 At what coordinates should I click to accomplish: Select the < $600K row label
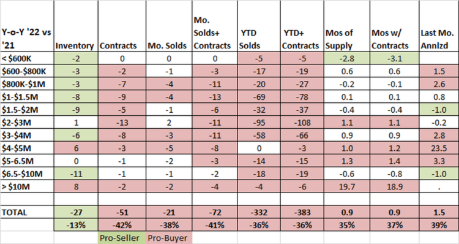click(27, 58)
